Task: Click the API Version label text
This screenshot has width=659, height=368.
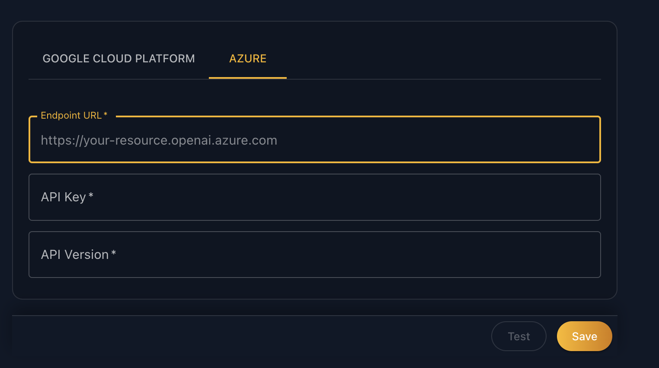Action: (x=75, y=255)
